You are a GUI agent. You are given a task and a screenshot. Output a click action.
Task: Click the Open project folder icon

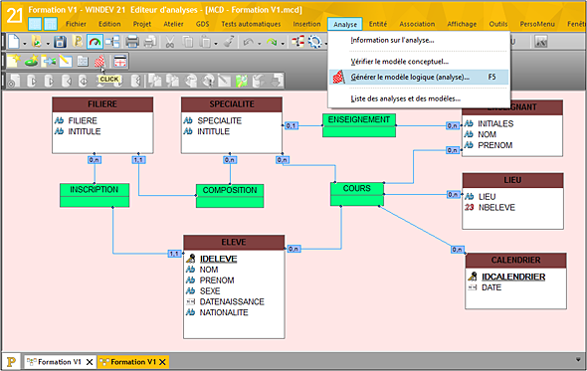tap(37, 41)
